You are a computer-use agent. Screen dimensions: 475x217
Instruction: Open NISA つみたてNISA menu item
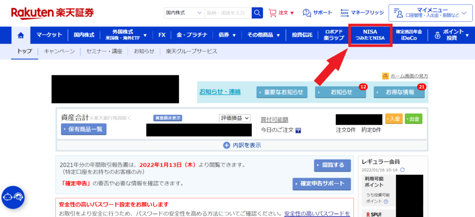(x=370, y=35)
